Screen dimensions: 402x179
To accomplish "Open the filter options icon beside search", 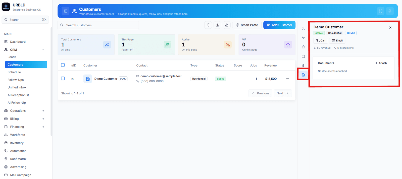I will 208,25.
